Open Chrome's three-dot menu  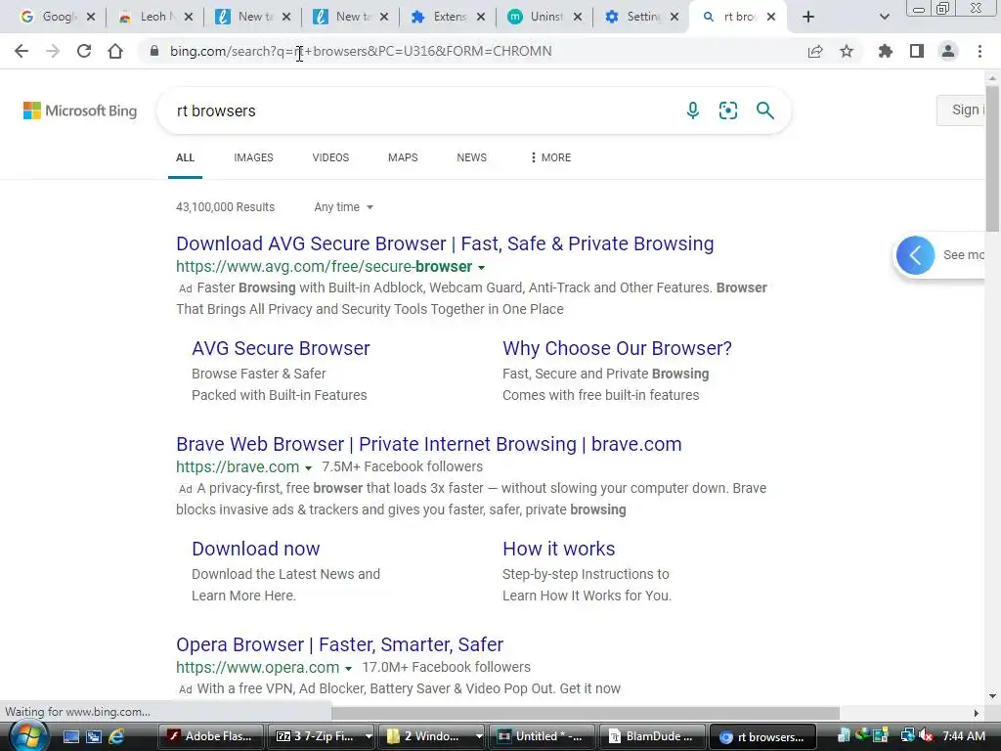coord(979,51)
